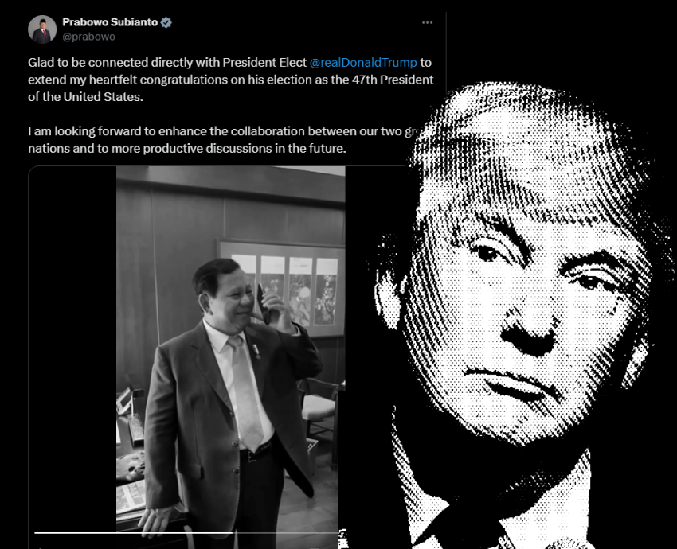Open Prabowo Subianto's profile avatar
The width and height of the screenshot is (677, 549).
(x=42, y=29)
